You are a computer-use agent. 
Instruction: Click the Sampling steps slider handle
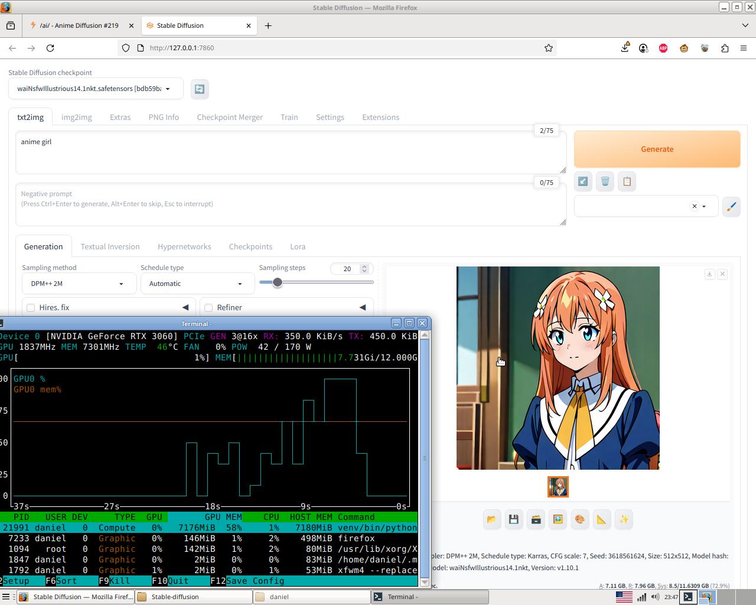(277, 282)
